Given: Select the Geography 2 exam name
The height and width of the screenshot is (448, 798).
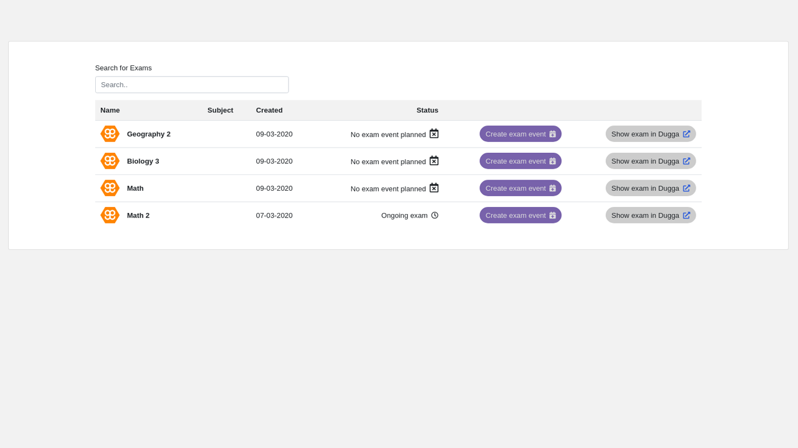Looking at the screenshot, I should click(149, 134).
